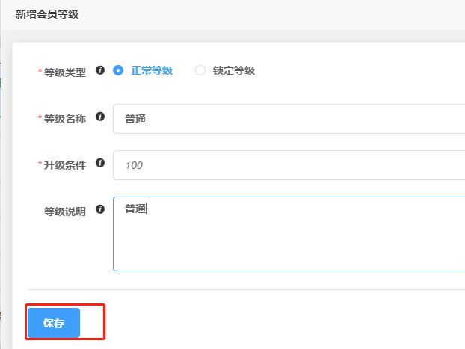Image resolution: width=465 pixels, height=349 pixels.
Task: Click the 等级说明 field label
Action: point(65,211)
